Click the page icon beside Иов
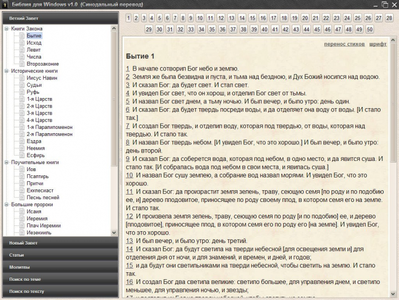This screenshot has width=399, height=300. [22, 169]
